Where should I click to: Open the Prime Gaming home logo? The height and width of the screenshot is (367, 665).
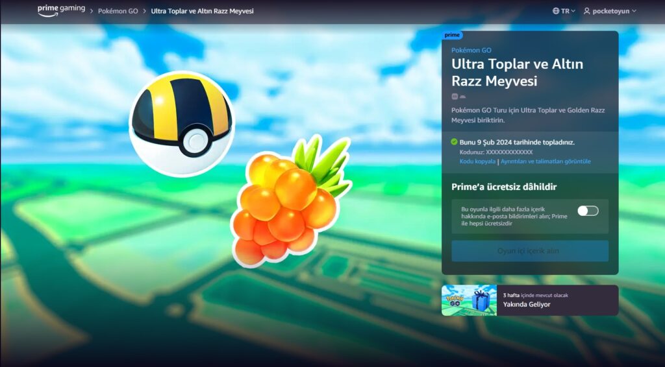(x=61, y=10)
